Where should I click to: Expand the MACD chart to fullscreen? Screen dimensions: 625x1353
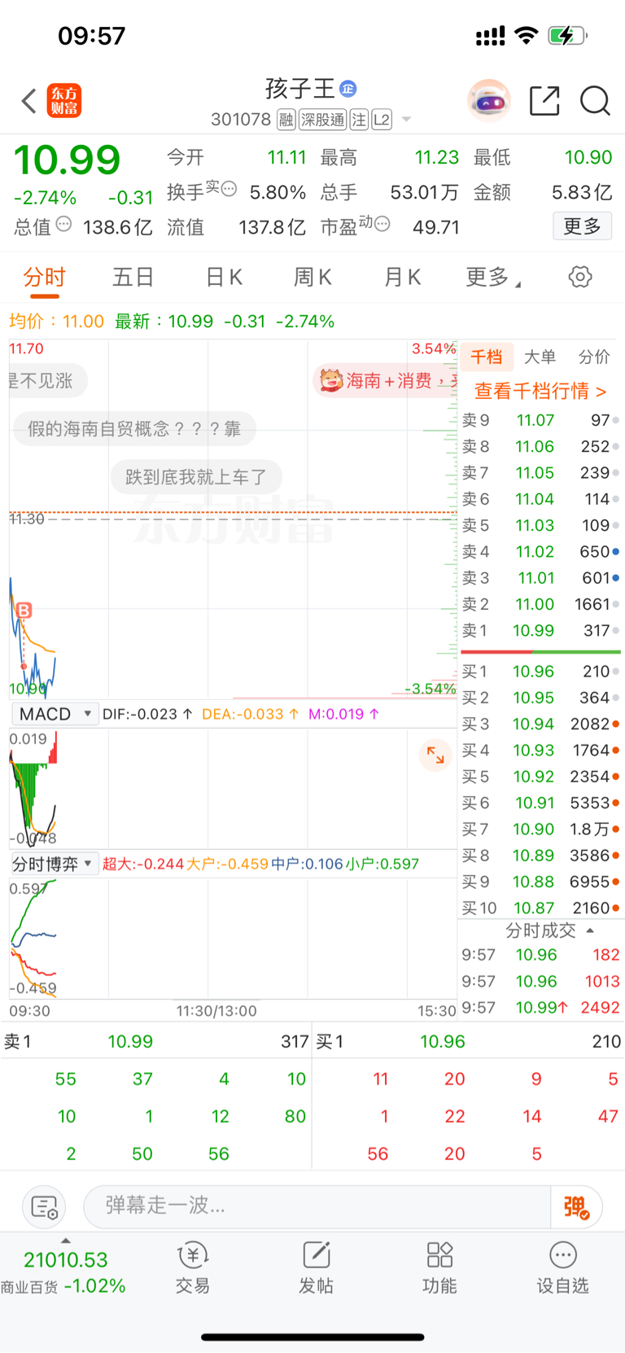click(435, 755)
